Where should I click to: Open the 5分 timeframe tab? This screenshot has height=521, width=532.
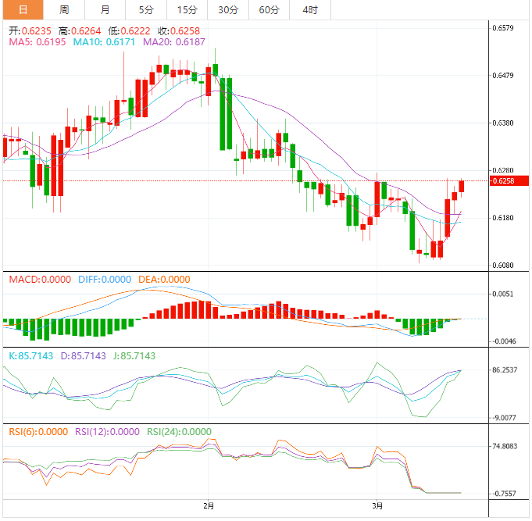(x=146, y=10)
